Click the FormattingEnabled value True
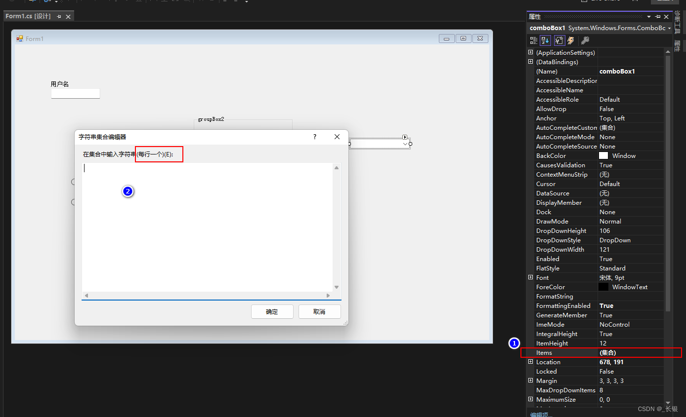Image resolution: width=686 pixels, height=417 pixels. [606, 305]
